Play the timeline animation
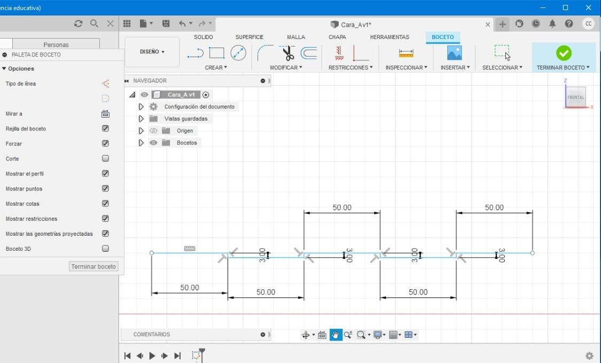This screenshot has width=601, height=363. (152, 356)
